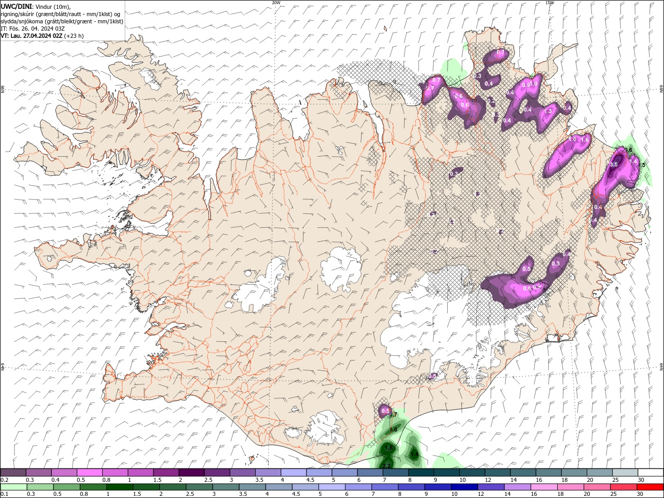Click the '0.2' label under snow legend
Viewport: 664px width, 498px height.
(x=4, y=480)
